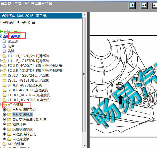Click folder icon beside EC JLD_4G20/24 辅助排放控制装置

(x=4, y=66)
